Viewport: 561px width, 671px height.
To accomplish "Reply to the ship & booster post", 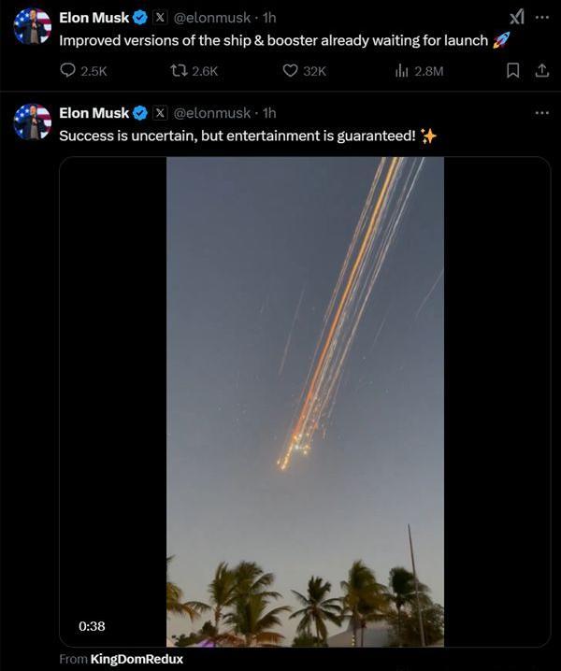I will [67, 70].
